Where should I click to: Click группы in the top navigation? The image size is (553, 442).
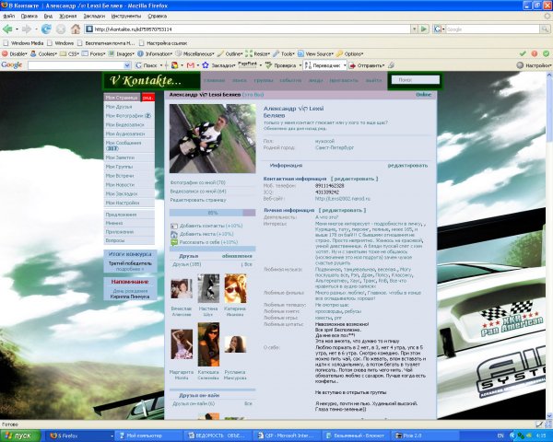(264, 80)
